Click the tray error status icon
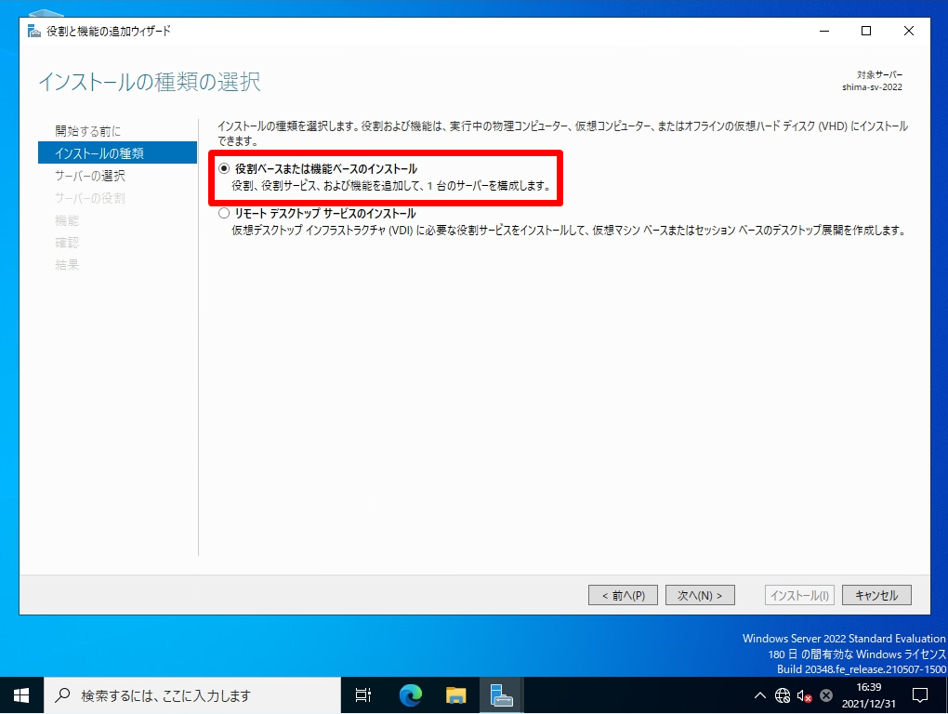The height and width of the screenshot is (714, 948). [826, 695]
